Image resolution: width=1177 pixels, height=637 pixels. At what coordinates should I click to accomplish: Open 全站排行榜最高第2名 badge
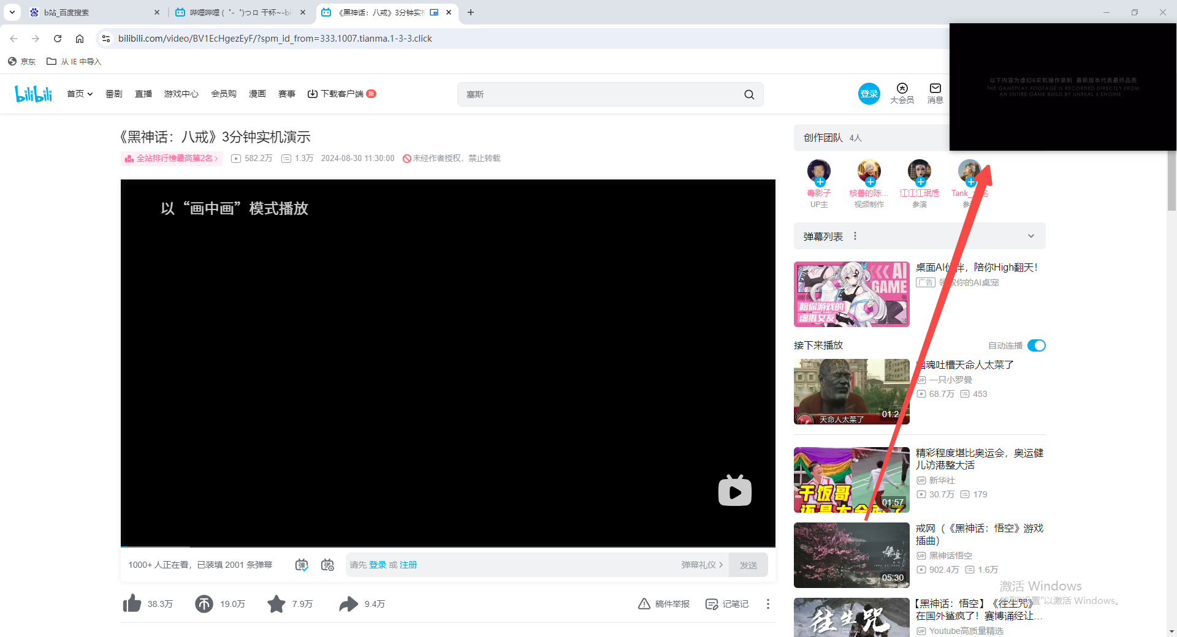pyautogui.click(x=172, y=158)
